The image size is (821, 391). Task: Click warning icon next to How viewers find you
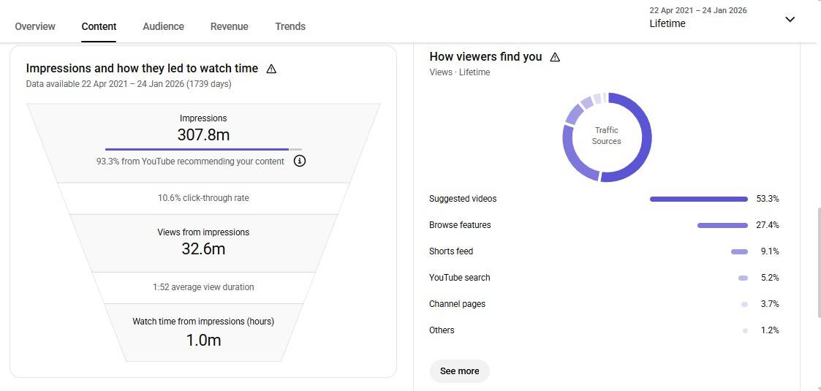(555, 57)
